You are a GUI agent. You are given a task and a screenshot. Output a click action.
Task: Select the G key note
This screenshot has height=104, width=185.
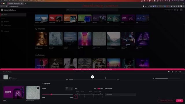pyautogui.click(x=93, y=97)
